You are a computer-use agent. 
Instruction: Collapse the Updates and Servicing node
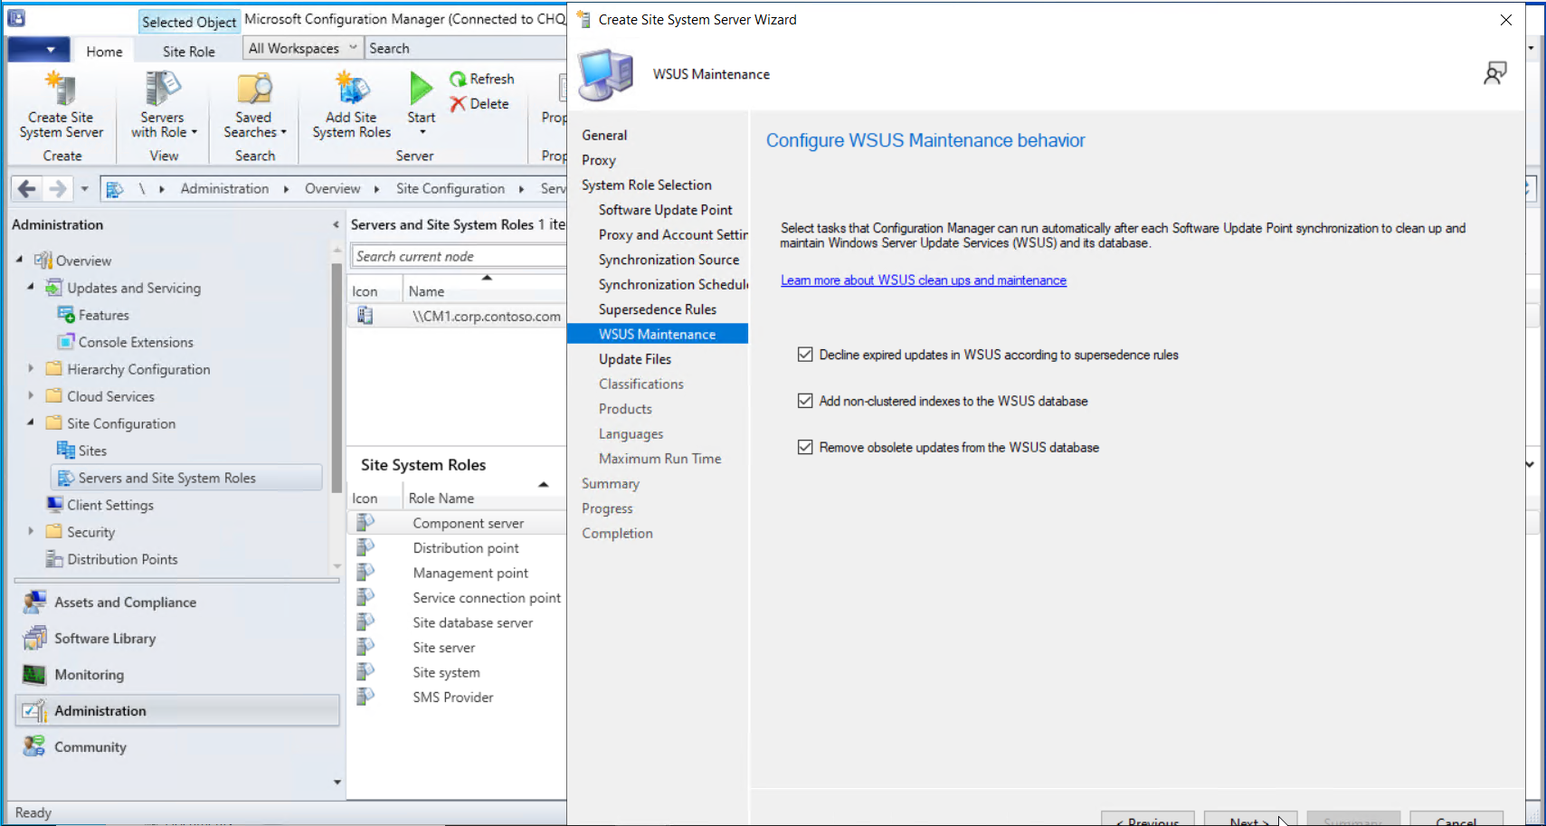tap(31, 287)
